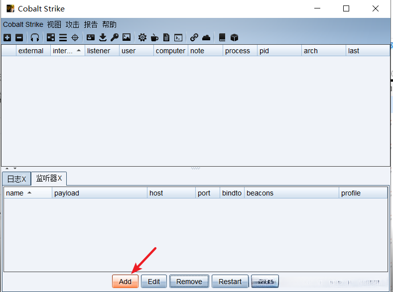Sort listeners by beacons column
Viewport: 393px width, 292px height.
point(291,193)
